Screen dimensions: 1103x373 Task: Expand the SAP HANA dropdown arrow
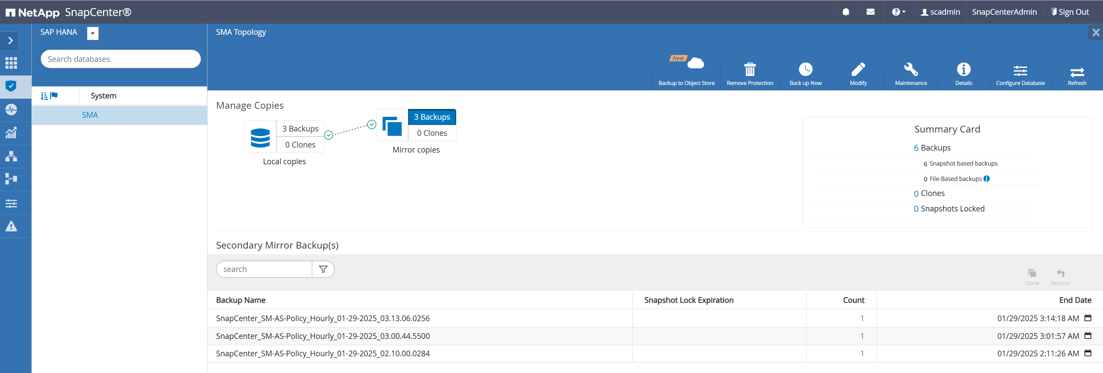(x=92, y=33)
